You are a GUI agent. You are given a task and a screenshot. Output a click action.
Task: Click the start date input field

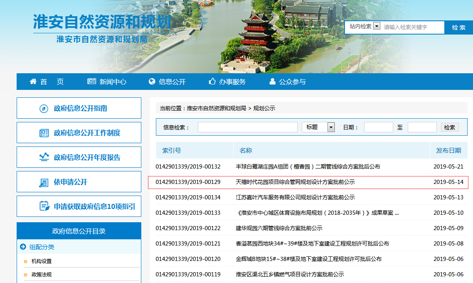378,127
